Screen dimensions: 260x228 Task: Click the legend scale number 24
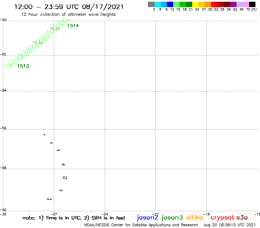[x=197, y=9]
